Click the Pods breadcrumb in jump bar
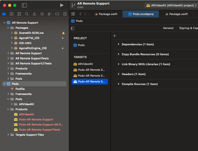The height and width of the screenshot is (151, 198). 77,21
